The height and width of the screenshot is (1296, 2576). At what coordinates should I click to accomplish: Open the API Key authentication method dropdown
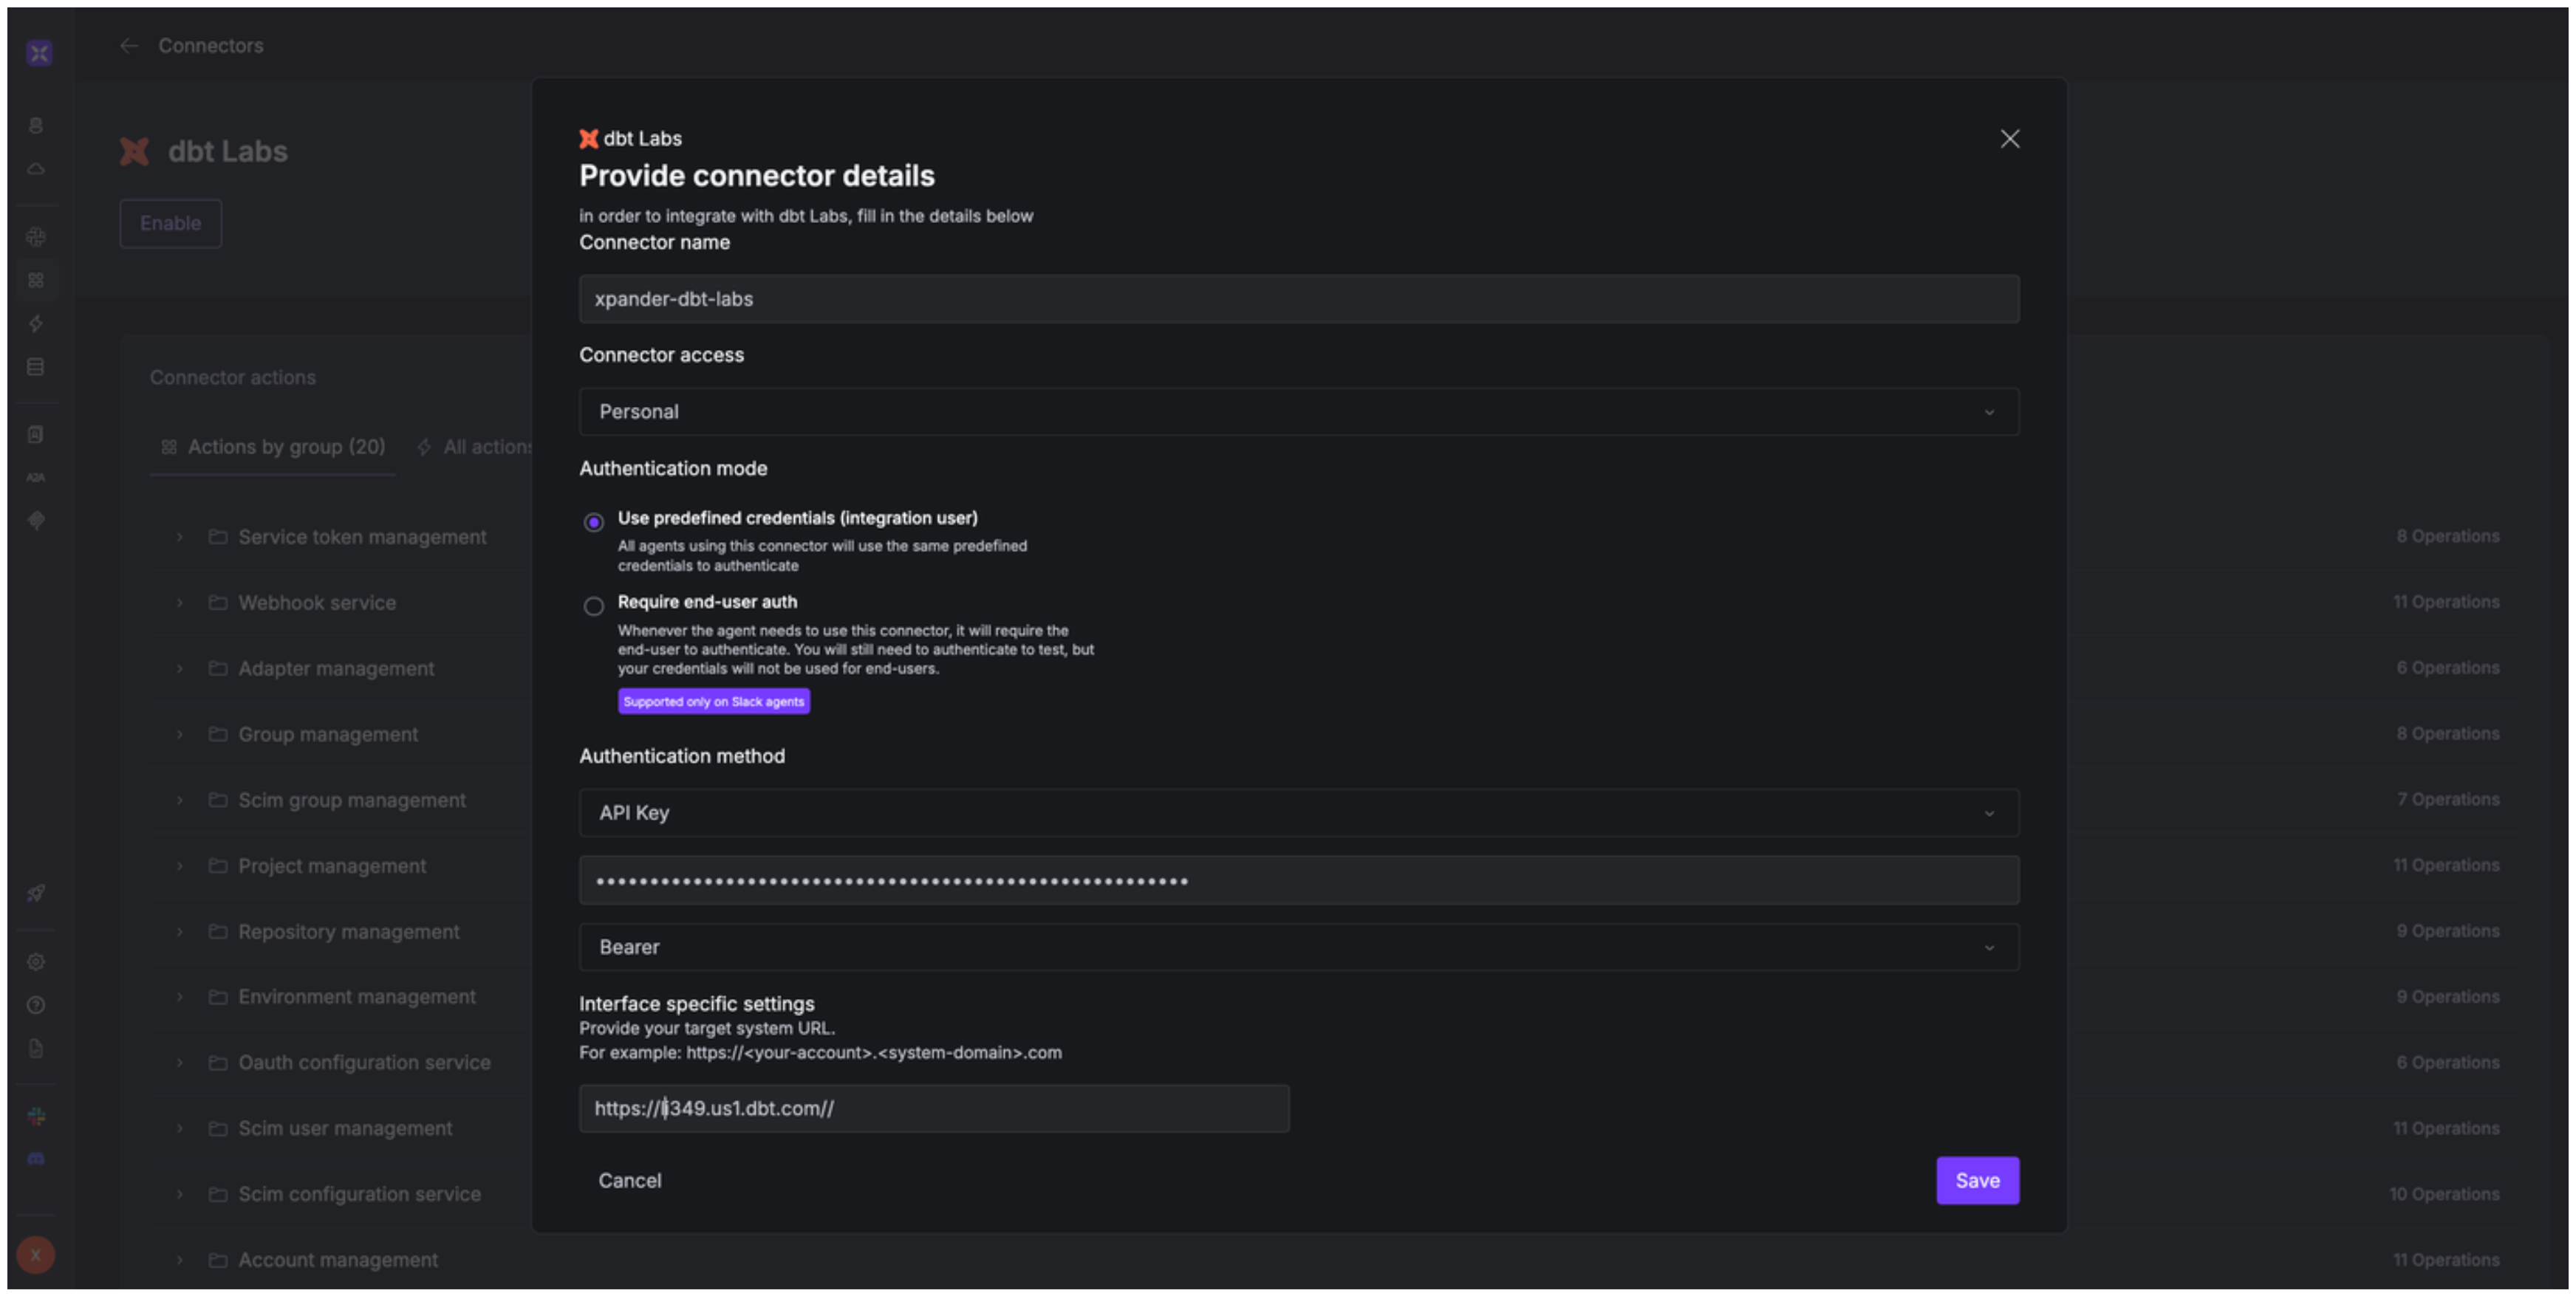coord(1298,813)
